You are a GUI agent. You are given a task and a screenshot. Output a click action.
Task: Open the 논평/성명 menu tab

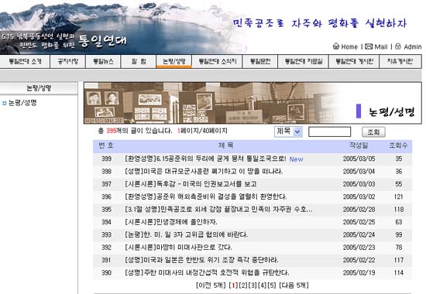(x=173, y=61)
